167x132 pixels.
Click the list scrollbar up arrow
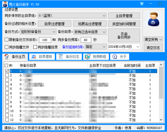tap(161, 65)
